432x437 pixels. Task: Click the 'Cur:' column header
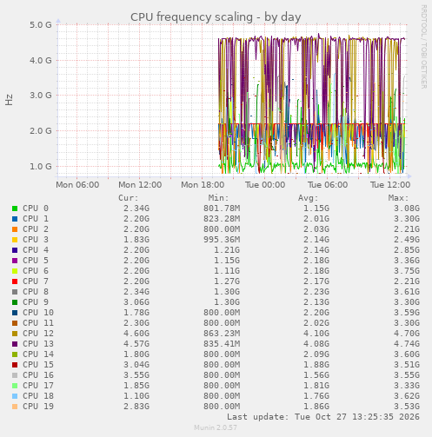129,198
